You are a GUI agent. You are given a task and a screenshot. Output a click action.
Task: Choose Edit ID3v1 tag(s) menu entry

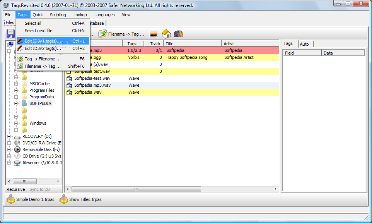pos(53,41)
